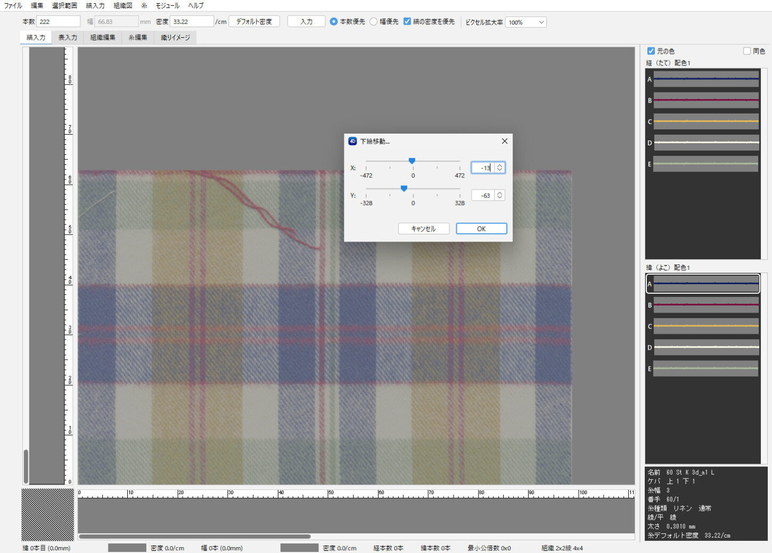The image size is (772, 553).
Task: Switch to the 織りイメージ tab
Action: pos(175,38)
